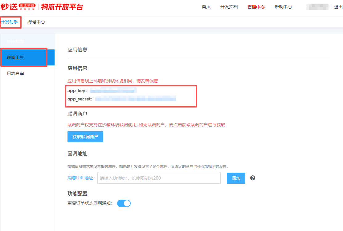The width and height of the screenshot is (343, 231).
Task: Open 帮助中心 in the header
Action: (x=283, y=7)
